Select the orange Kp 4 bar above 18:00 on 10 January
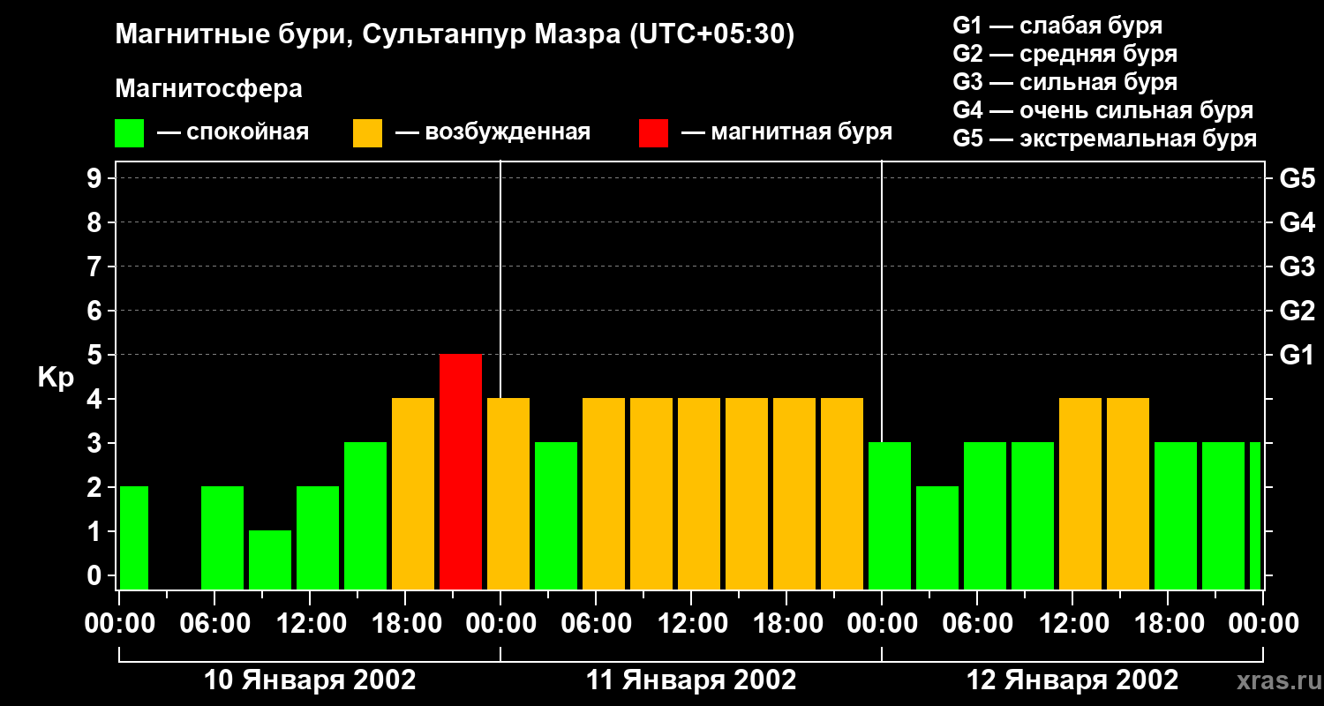The height and width of the screenshot is (706, 1324). coord(413,494)
